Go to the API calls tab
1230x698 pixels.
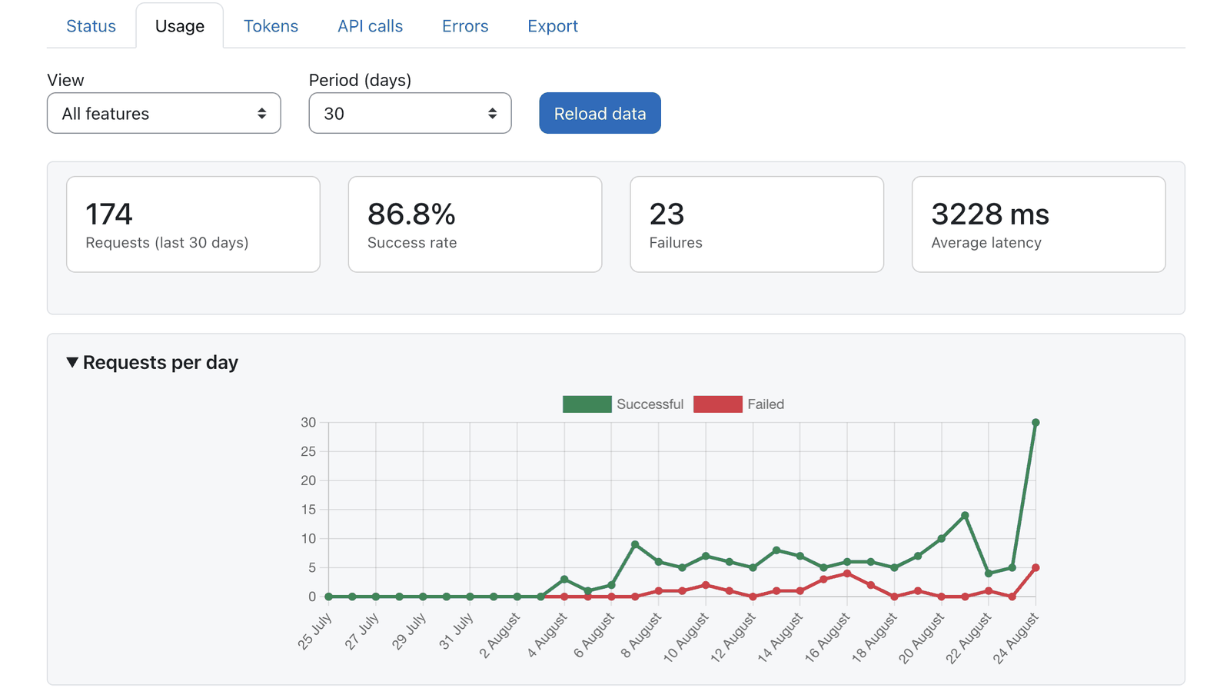coord(370,26)
